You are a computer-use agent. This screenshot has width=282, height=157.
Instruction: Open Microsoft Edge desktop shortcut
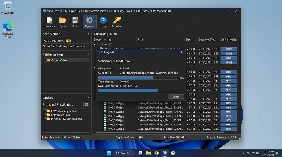pyautogui.click(x=8, y=30)
